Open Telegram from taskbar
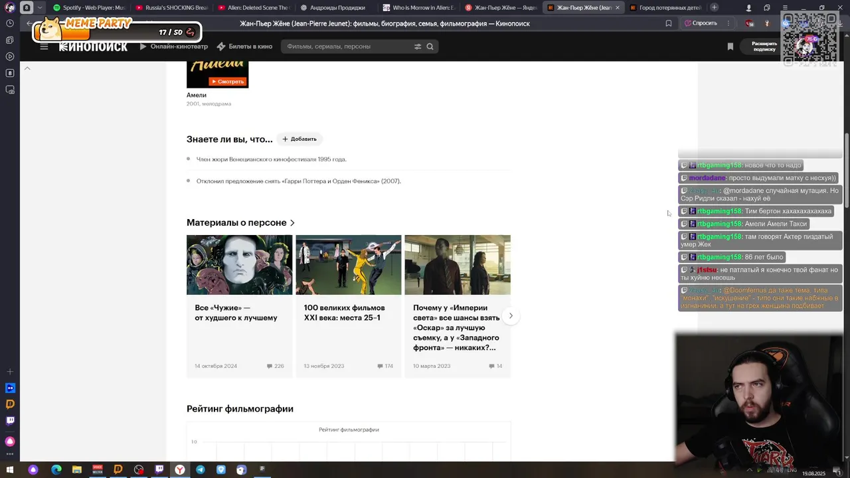The image size is (850, 478). point(201,469)
